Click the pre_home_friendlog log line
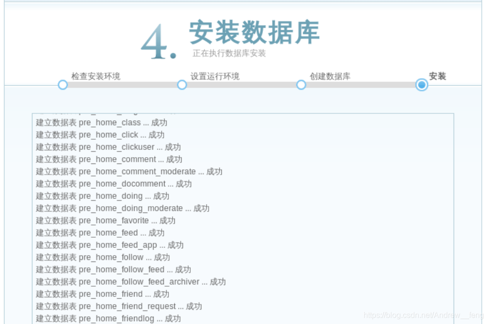The height and width of the screenshot is (324, 488). [108, 319]
